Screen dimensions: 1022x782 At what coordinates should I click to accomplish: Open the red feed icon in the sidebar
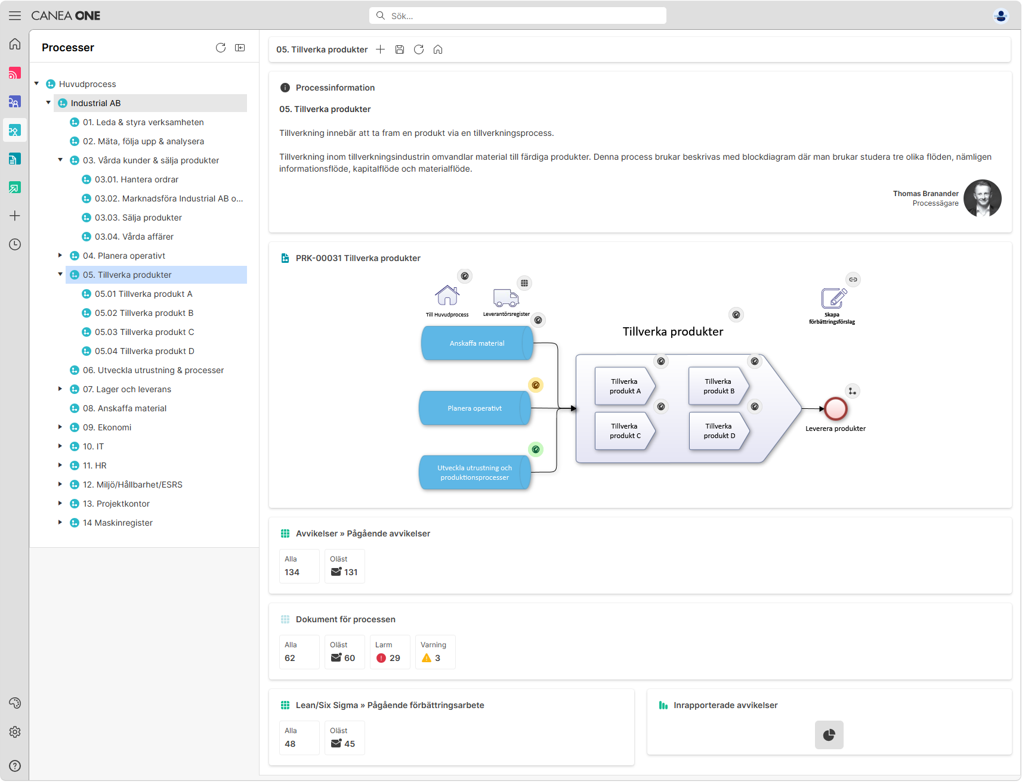15,73
